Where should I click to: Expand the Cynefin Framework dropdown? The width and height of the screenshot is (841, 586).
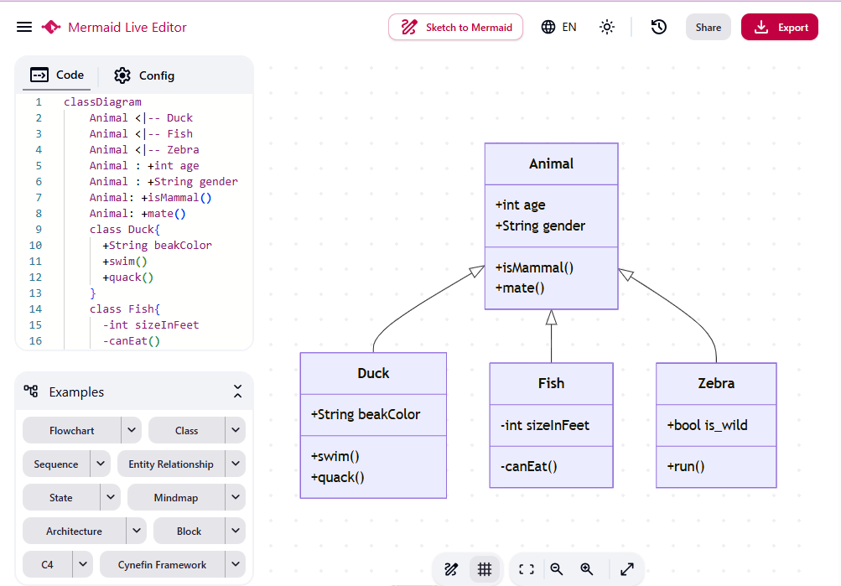(236, 564)
